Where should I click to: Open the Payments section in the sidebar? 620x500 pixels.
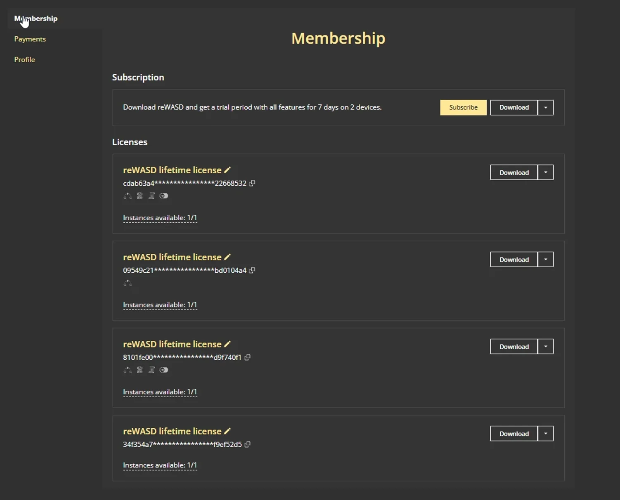tap(30, 39)
